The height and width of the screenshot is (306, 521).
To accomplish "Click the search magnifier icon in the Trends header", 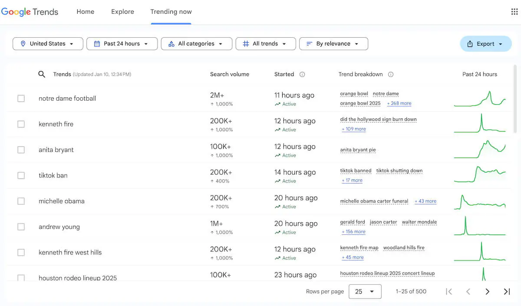I will coord(42,74).
